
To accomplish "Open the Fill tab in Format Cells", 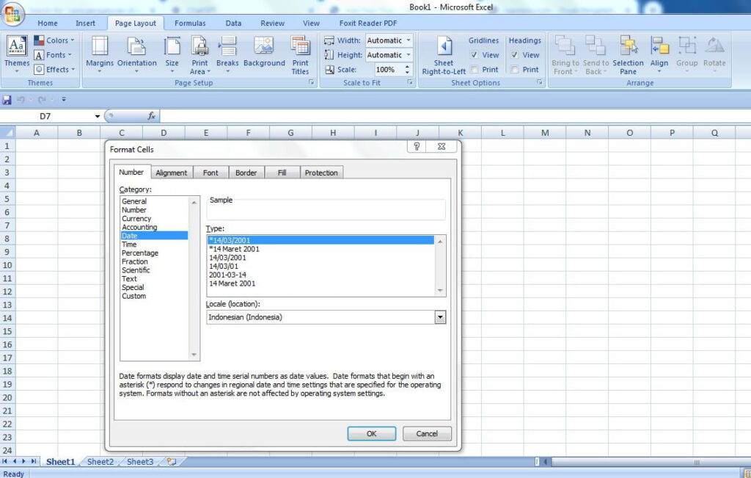I will (x=282, y=173).
